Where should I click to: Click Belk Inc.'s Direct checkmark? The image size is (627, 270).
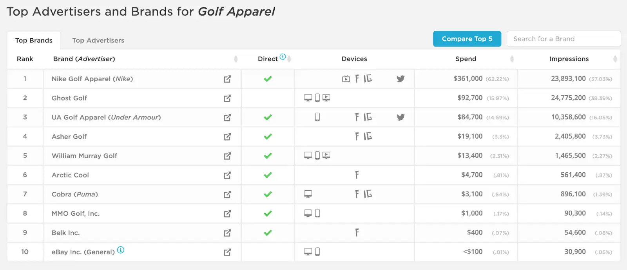[268, 232]
